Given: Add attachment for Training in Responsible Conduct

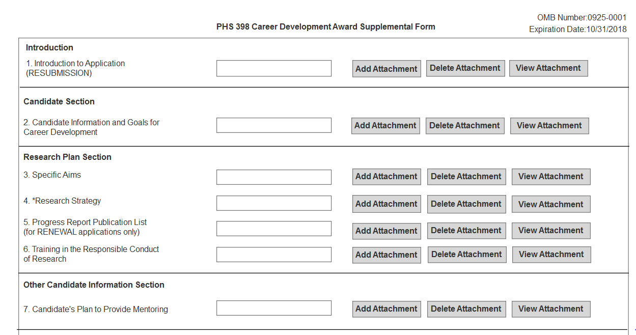Looking at the screenshot, I should click(386, 255).
